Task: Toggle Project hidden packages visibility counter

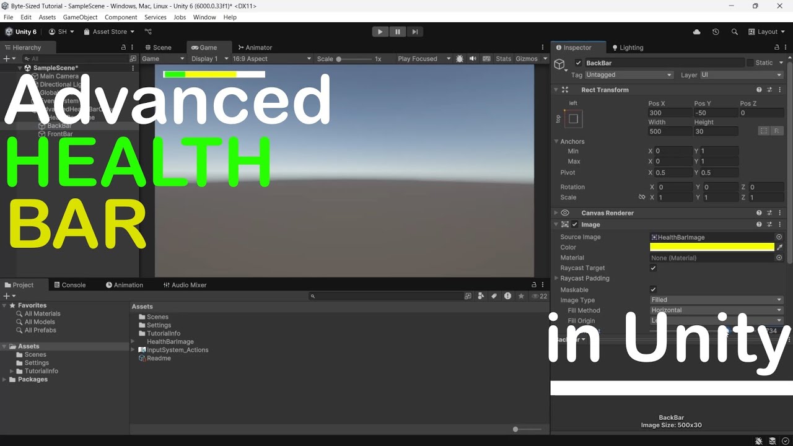Action: click(539, 296)
